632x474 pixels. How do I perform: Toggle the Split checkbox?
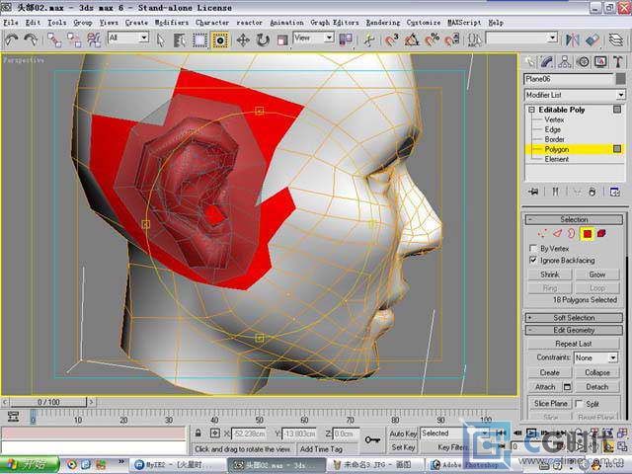(x=579, y=404)
